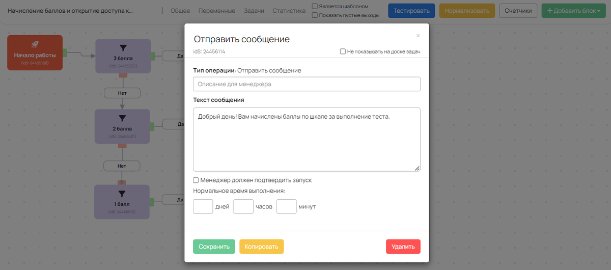Image resolution: width=611 pixels, height=270 pixels.
Task: Click the funnel icon in the 2 балла block
Action: pyautogui.click(x=122, y=119)
